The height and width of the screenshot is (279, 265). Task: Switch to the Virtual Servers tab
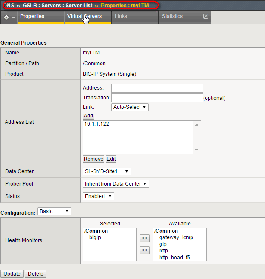[x=85, y=17]
